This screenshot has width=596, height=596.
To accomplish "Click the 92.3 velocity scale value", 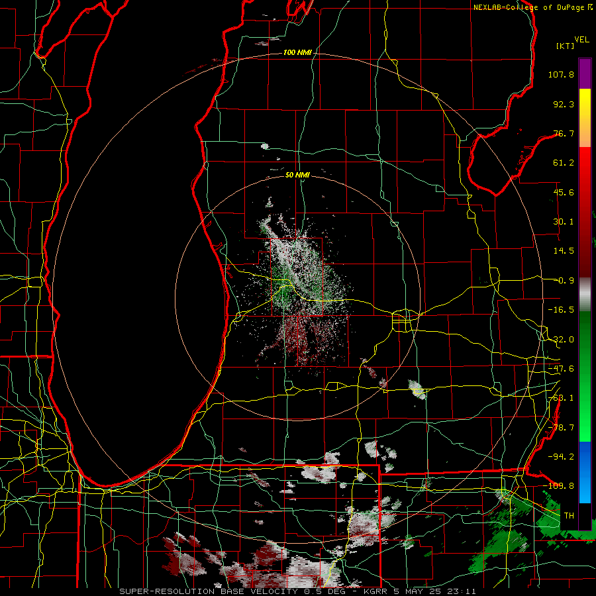I will [x=564, y=104].
